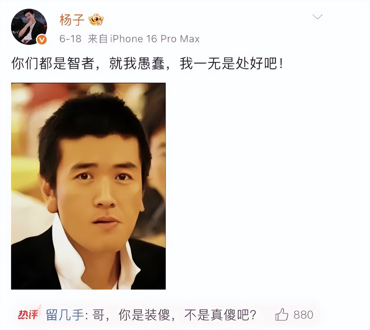Click the word 哥 in the hot comment
370x330 pixels.
pos(98,315)
